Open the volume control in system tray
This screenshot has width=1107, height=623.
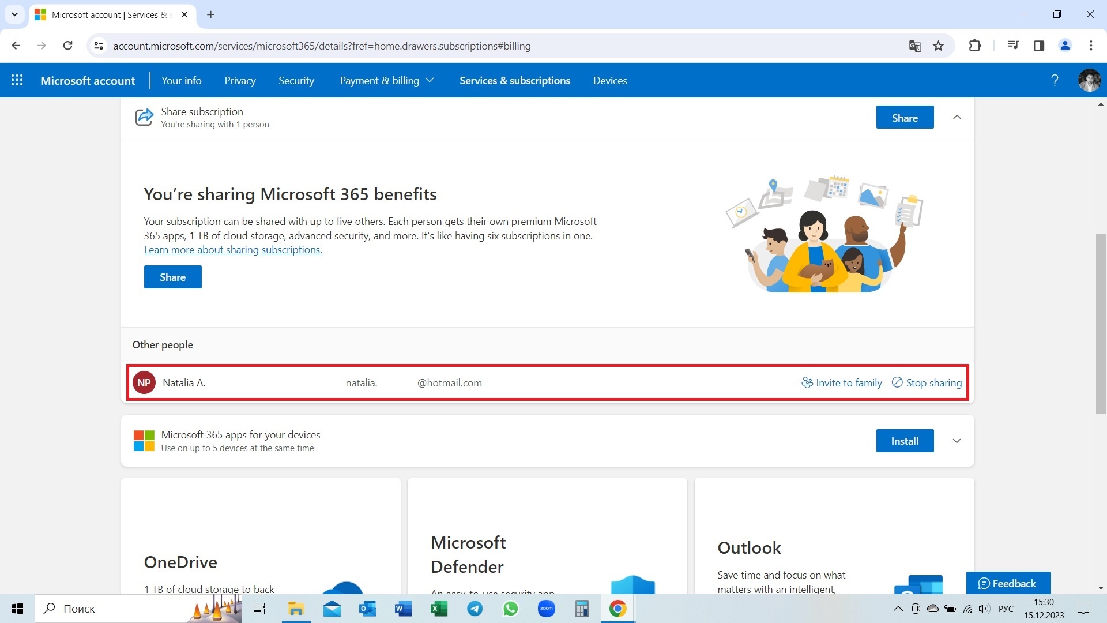pos(984,609)
